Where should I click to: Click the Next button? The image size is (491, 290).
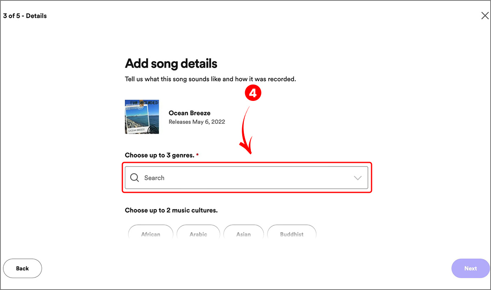pos(470,268)
